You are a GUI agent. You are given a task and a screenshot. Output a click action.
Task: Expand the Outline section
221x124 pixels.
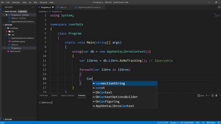pyautogui.click(x=3, y=120)
